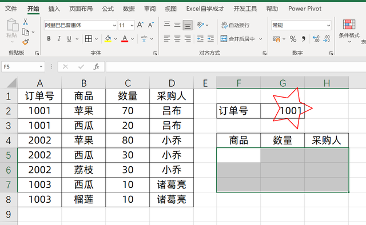Open alignment group dialog launcher
The width and height of the screenshot is (366, 225).
pyautogui.click(x=264, y=53)
